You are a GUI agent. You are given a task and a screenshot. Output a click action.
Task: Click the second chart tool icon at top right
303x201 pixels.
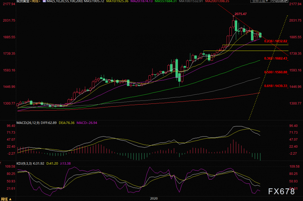click(x=278, y=1)
